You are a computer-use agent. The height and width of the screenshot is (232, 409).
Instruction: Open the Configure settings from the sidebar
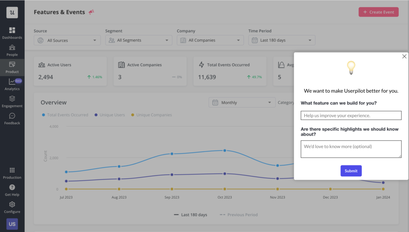pyautogui.click(x=12, y=206)
